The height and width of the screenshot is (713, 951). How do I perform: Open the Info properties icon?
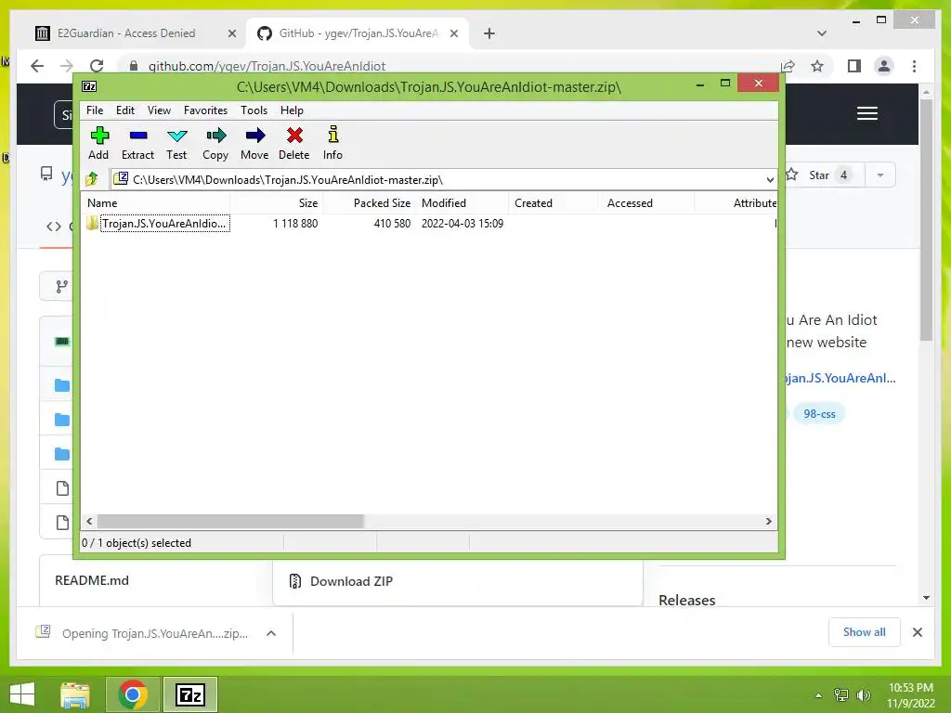pos(332,143)
